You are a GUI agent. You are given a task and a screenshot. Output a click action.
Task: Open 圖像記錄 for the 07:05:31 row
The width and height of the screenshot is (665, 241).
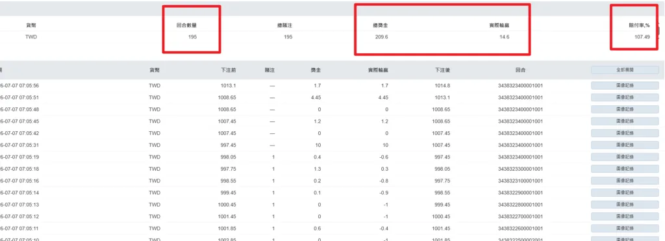625,145
